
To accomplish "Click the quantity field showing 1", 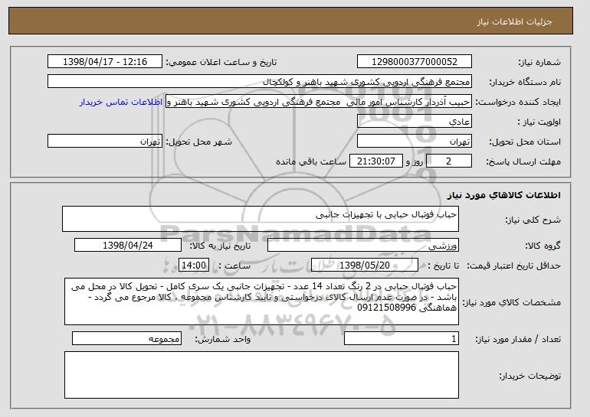I will coord(402,338).
